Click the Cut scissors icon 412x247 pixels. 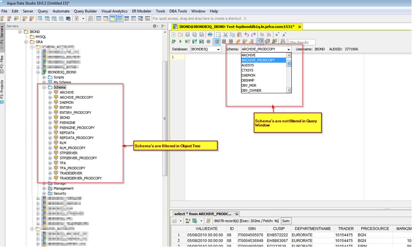tap(225, 34)
